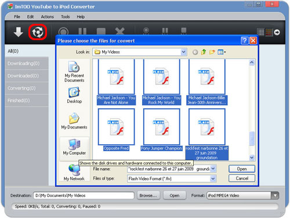
Task: Click the convert circular-arrows toolbar icon
Action: tap(38, 32)
